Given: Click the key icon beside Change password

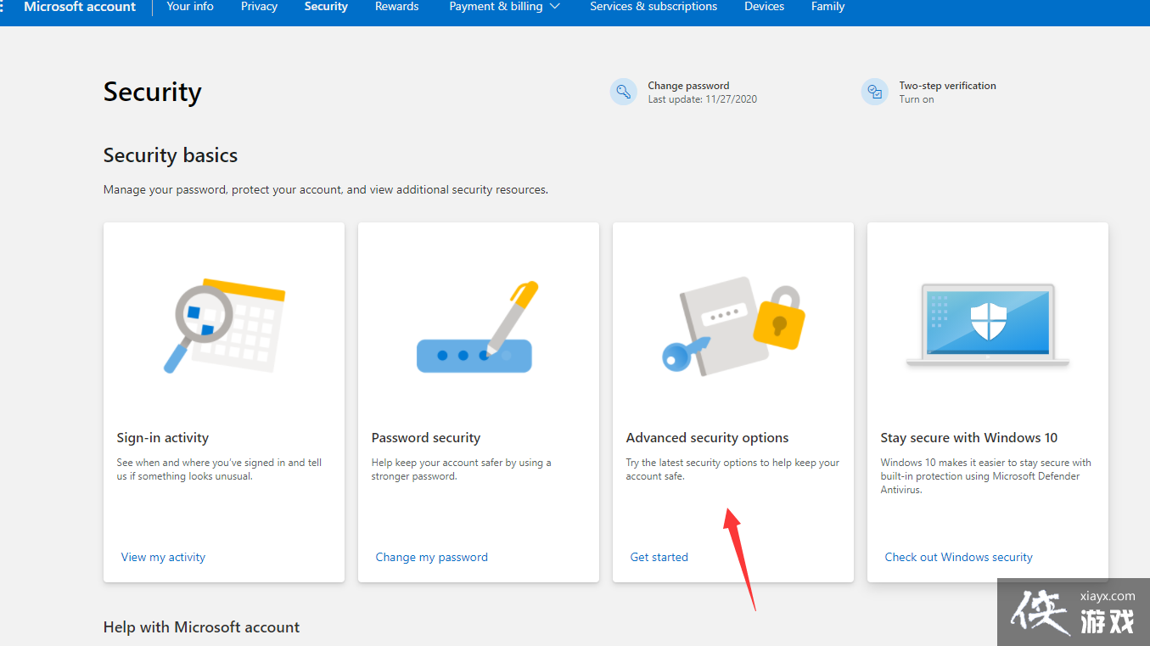Looking at the screenshot, I should (x=624, y=92).
